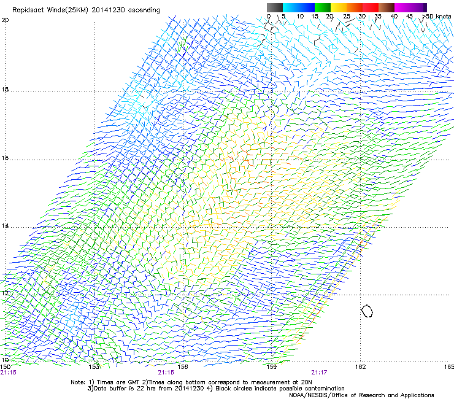The height and width of the screenshot is (399, 454).
Task: Click the orange 25-30 knots legend swatch
Action: coord(355,7)
